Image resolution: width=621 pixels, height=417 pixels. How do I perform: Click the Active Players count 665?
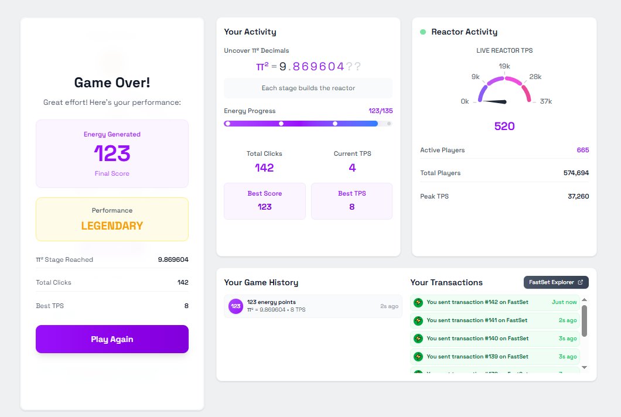click(582, 150)
